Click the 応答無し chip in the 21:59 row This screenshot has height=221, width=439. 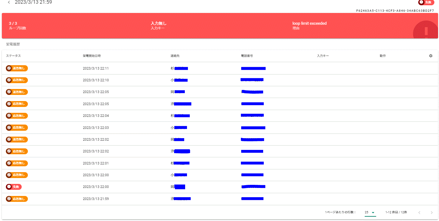[17, 199]
